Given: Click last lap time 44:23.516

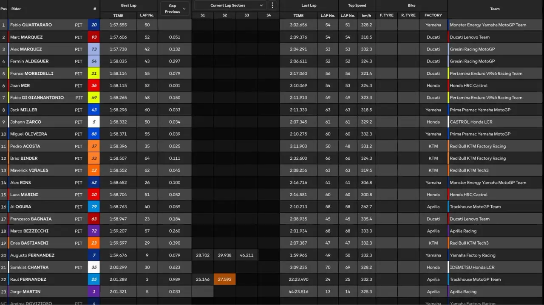Looking at the screenshot, I should (x=298, y=292).
